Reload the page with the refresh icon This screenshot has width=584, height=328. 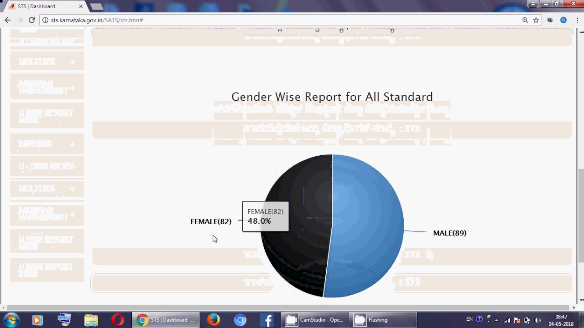click(31, 20)
